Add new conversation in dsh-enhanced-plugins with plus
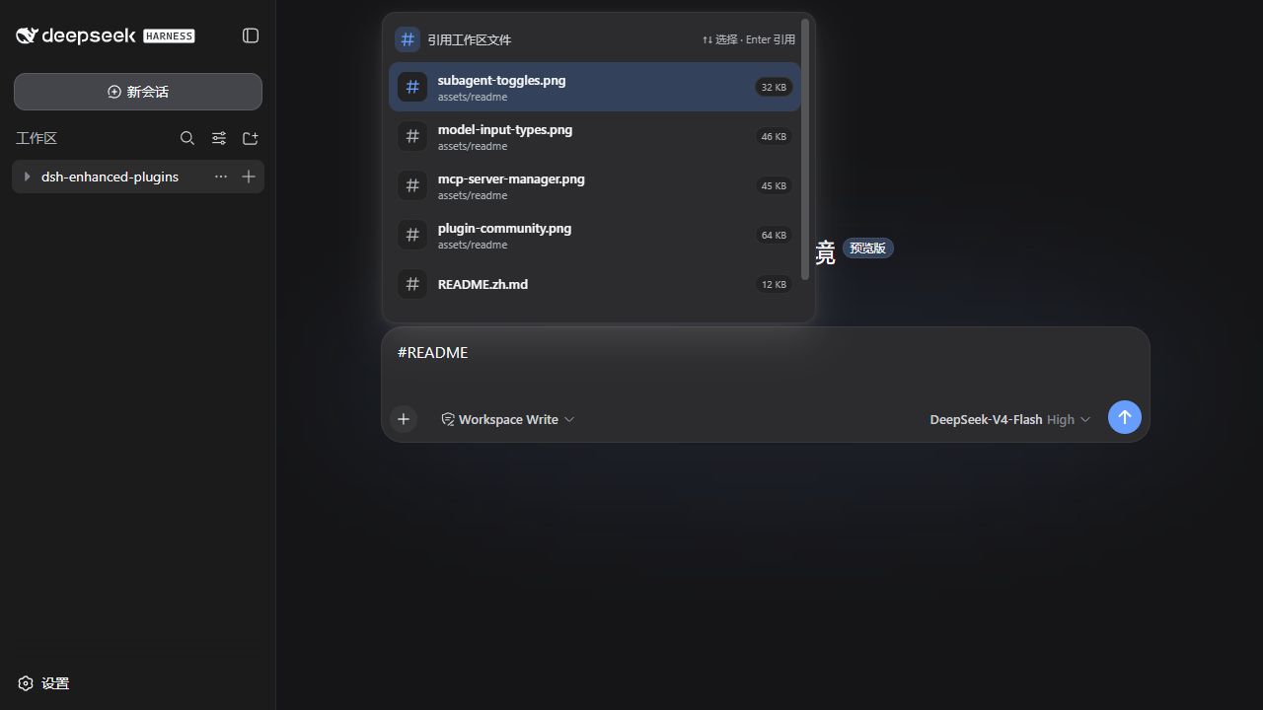The height and width of the screenshot is (710, 1263). (x=249, y=177)
